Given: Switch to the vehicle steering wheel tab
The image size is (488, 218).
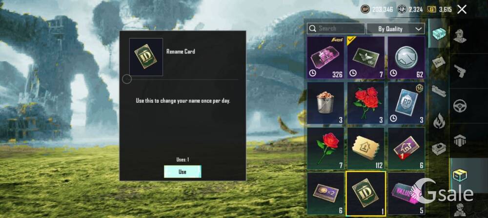Looking at the screenshot, I should [460, 106].
